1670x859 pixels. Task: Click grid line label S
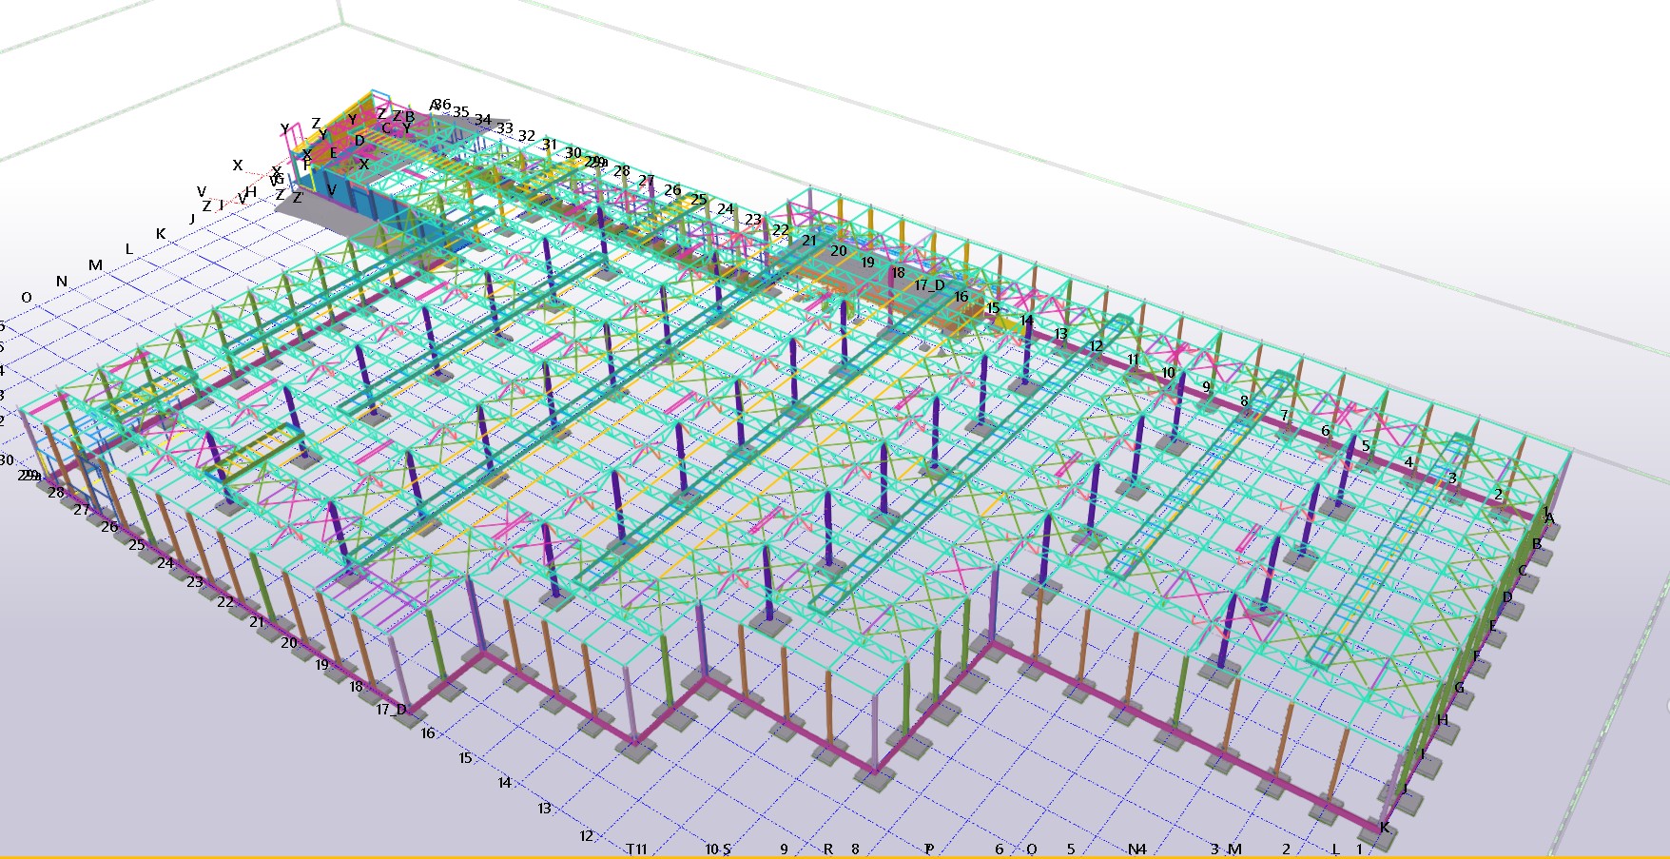click(x=728, y=849)
